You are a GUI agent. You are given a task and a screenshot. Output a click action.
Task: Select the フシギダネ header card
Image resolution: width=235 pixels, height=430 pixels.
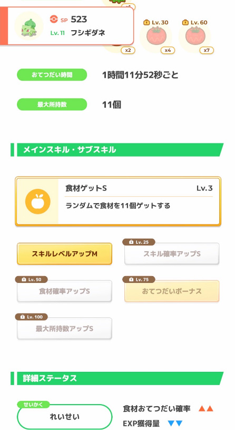[x=67, y=26]
